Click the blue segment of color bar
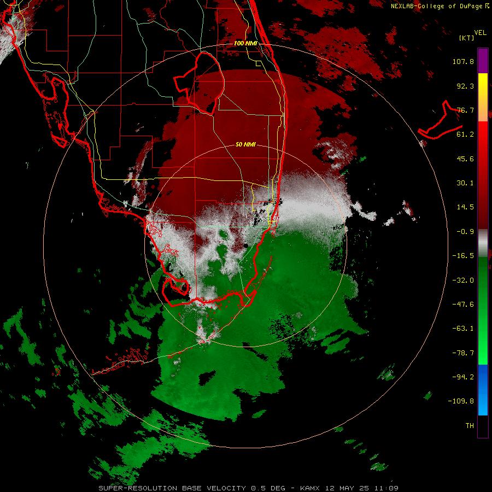 [483, 390]
